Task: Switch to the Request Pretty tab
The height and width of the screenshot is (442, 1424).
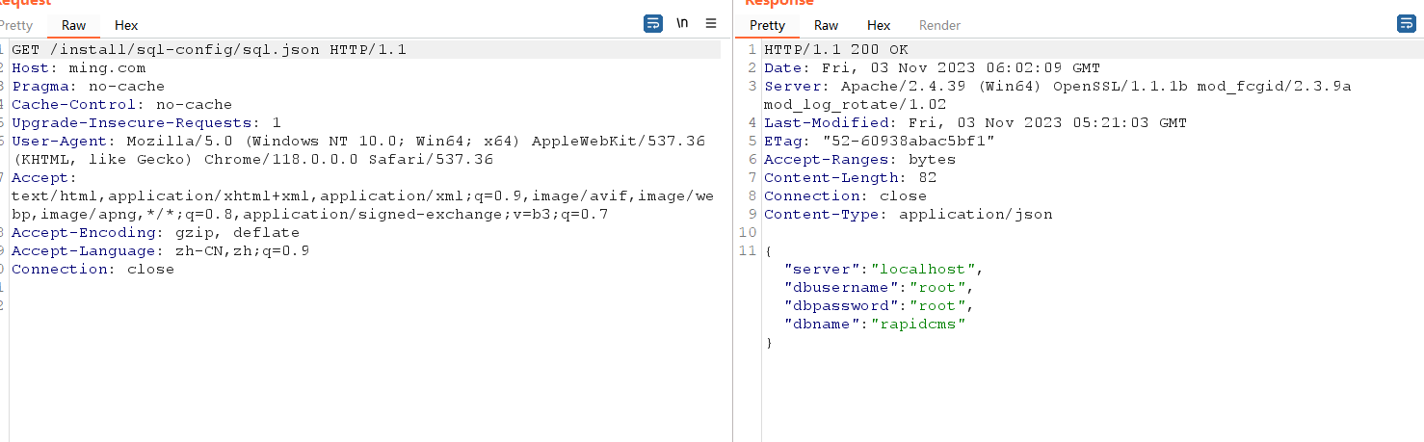Action: point(16,26)
